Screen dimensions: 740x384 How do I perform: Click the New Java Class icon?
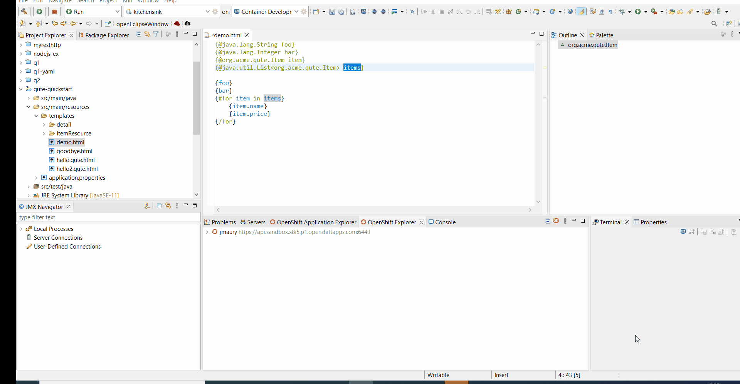coord(518,12)
